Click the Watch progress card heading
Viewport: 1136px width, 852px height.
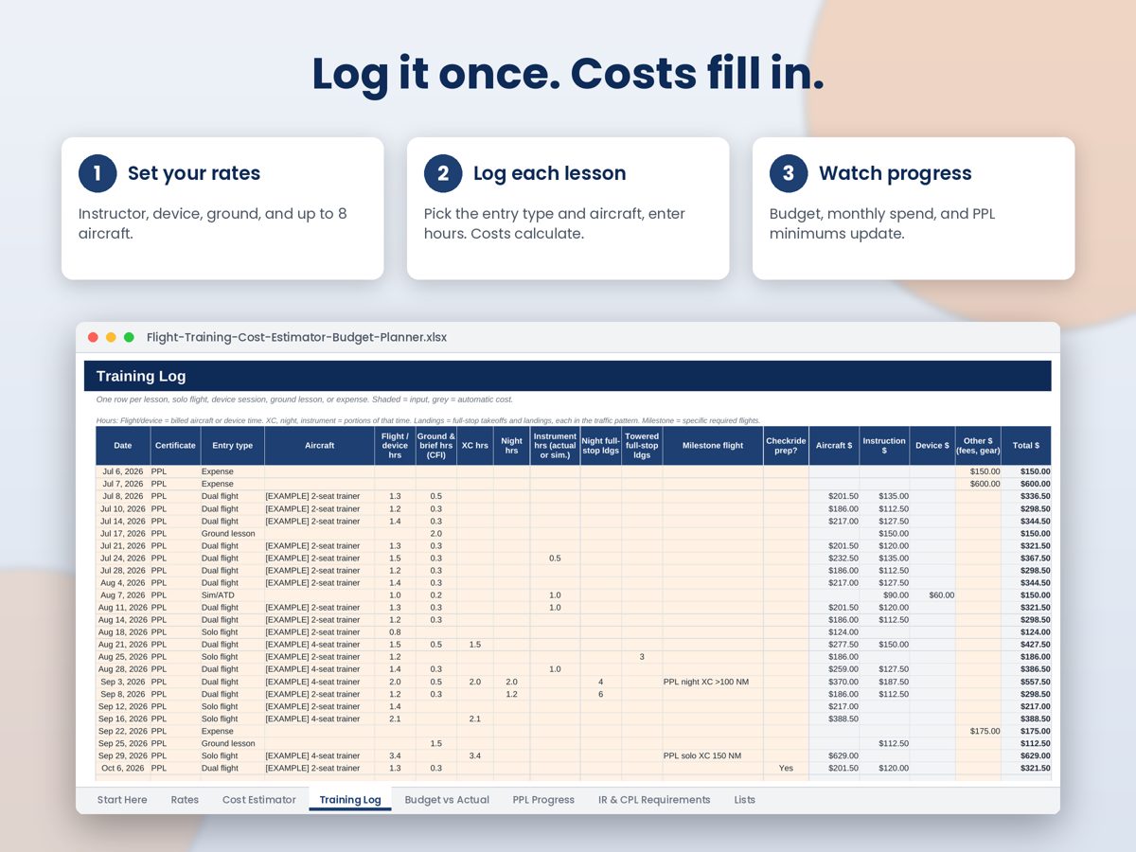click(x=896, y=173)
